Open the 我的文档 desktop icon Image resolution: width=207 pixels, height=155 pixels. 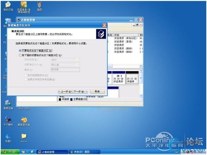8,6
